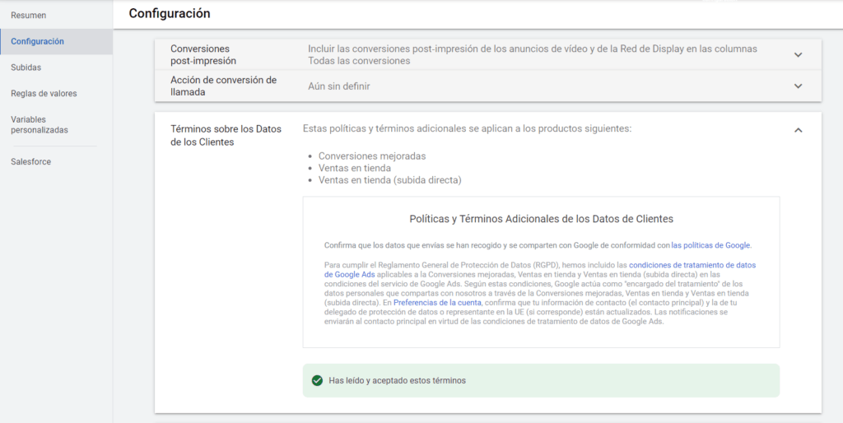Open Reglas de valores sidebar item
Viewport: 843px width, 423px height.
pos(44,94)
